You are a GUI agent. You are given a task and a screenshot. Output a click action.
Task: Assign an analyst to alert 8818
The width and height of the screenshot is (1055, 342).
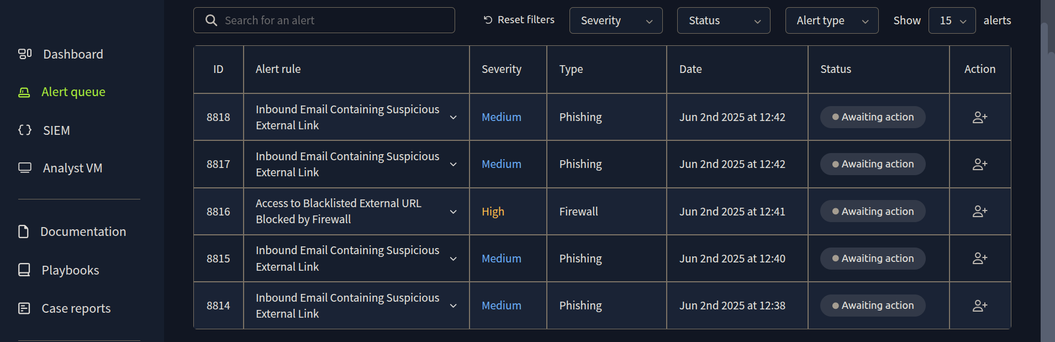980,117
